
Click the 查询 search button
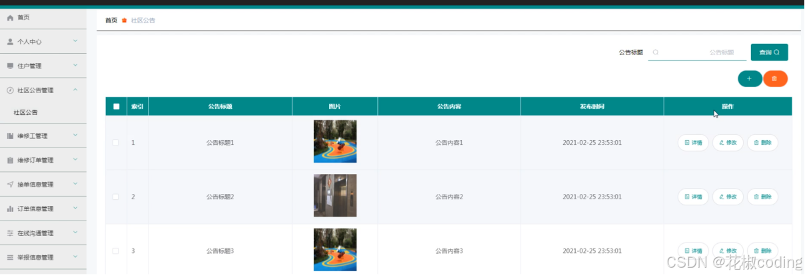pyautogui.click(x=769, y=52)
